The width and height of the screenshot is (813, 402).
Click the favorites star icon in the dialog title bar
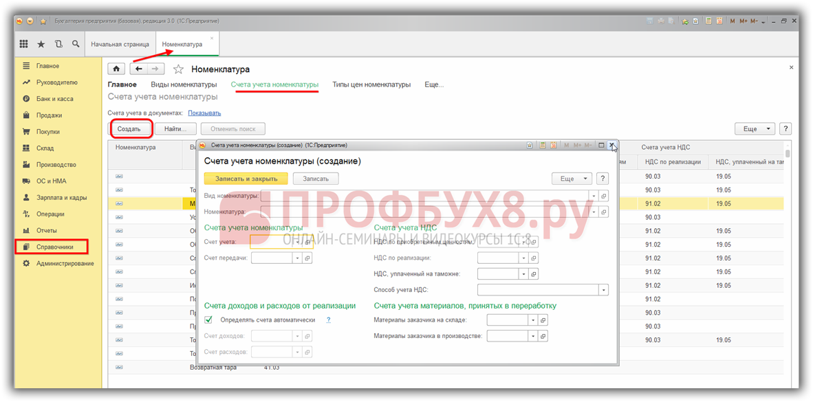coord(530,145)
